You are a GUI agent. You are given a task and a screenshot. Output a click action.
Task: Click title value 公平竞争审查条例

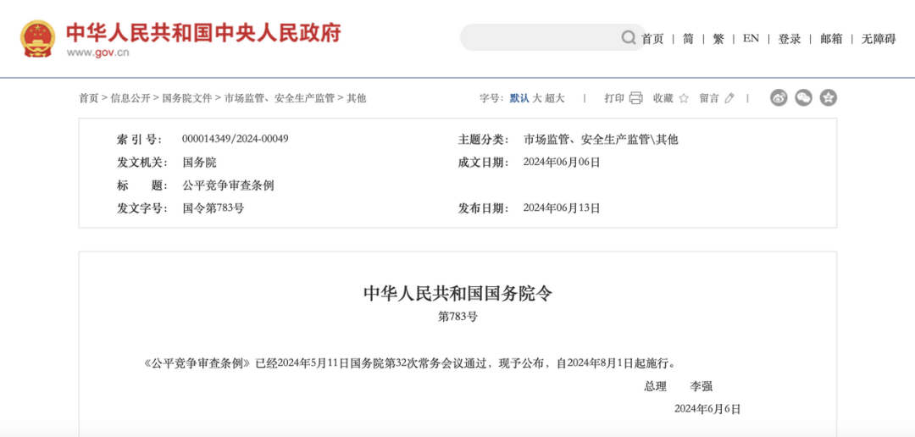(x=228, y=185)
